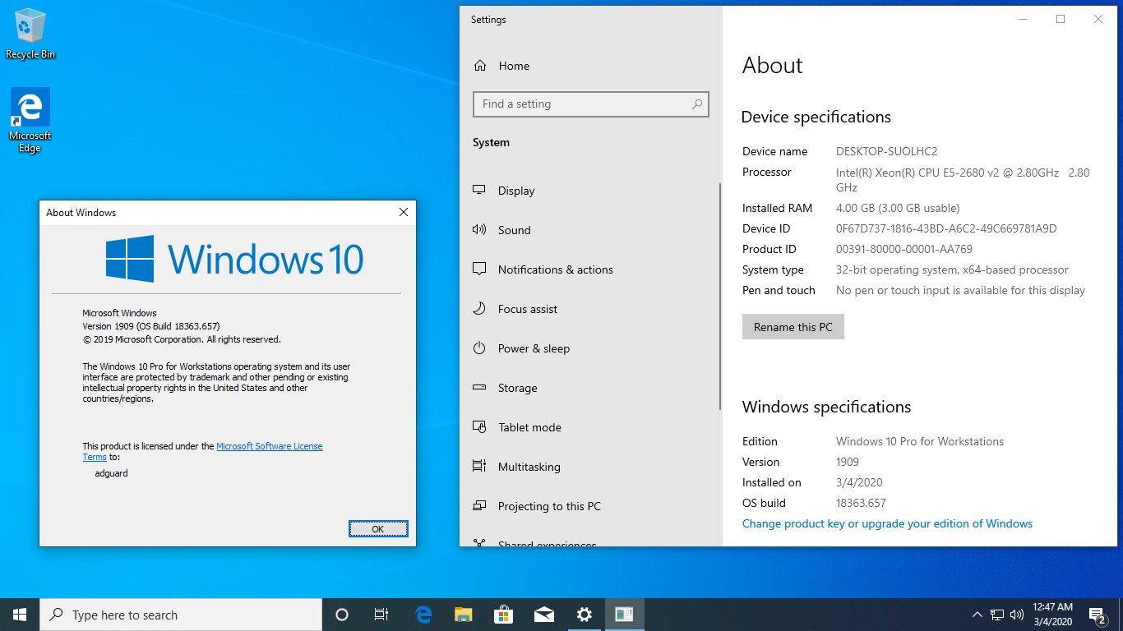Go to Settings Home
Viewport: 1123px width, 631px height.
pyautogui.click(x=514, y=66)
